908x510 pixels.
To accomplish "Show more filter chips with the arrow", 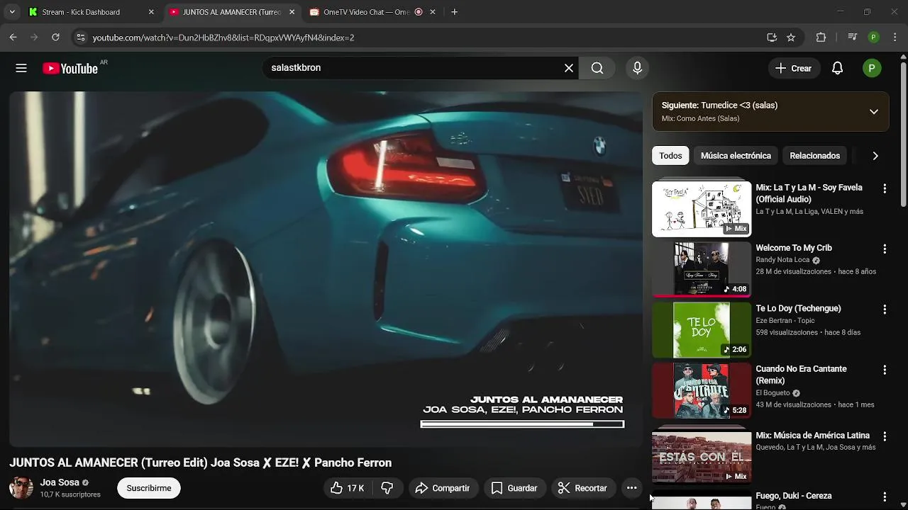I will (875, 156).
